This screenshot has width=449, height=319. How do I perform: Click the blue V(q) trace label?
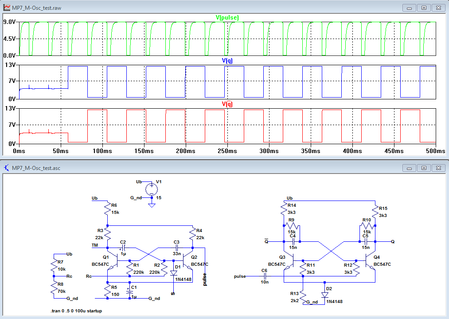pyautogui.click(x=227, y=60)
